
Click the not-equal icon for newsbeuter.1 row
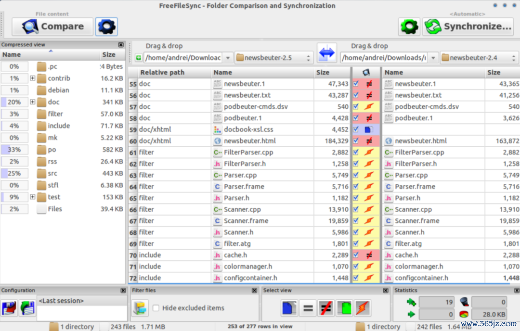(369, 84)
